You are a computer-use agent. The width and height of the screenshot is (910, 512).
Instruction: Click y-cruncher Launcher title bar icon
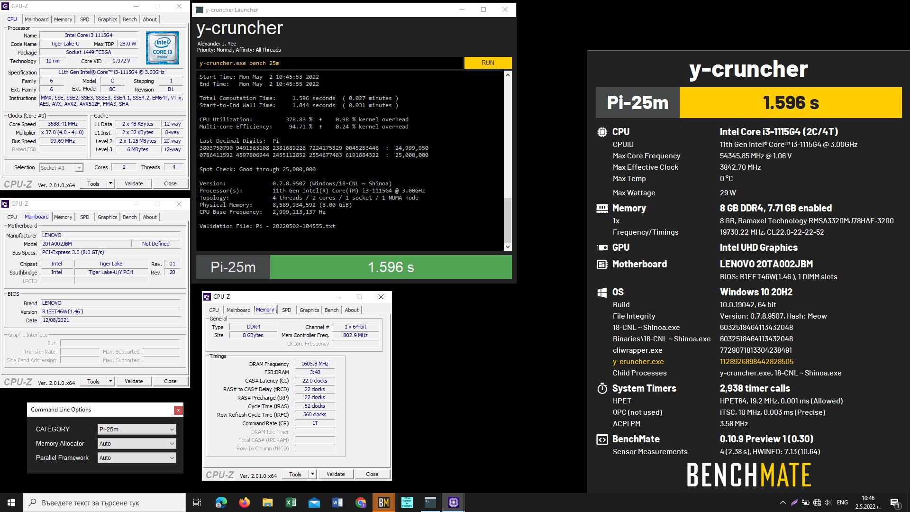pyautogui.click(x=200, y=9)
